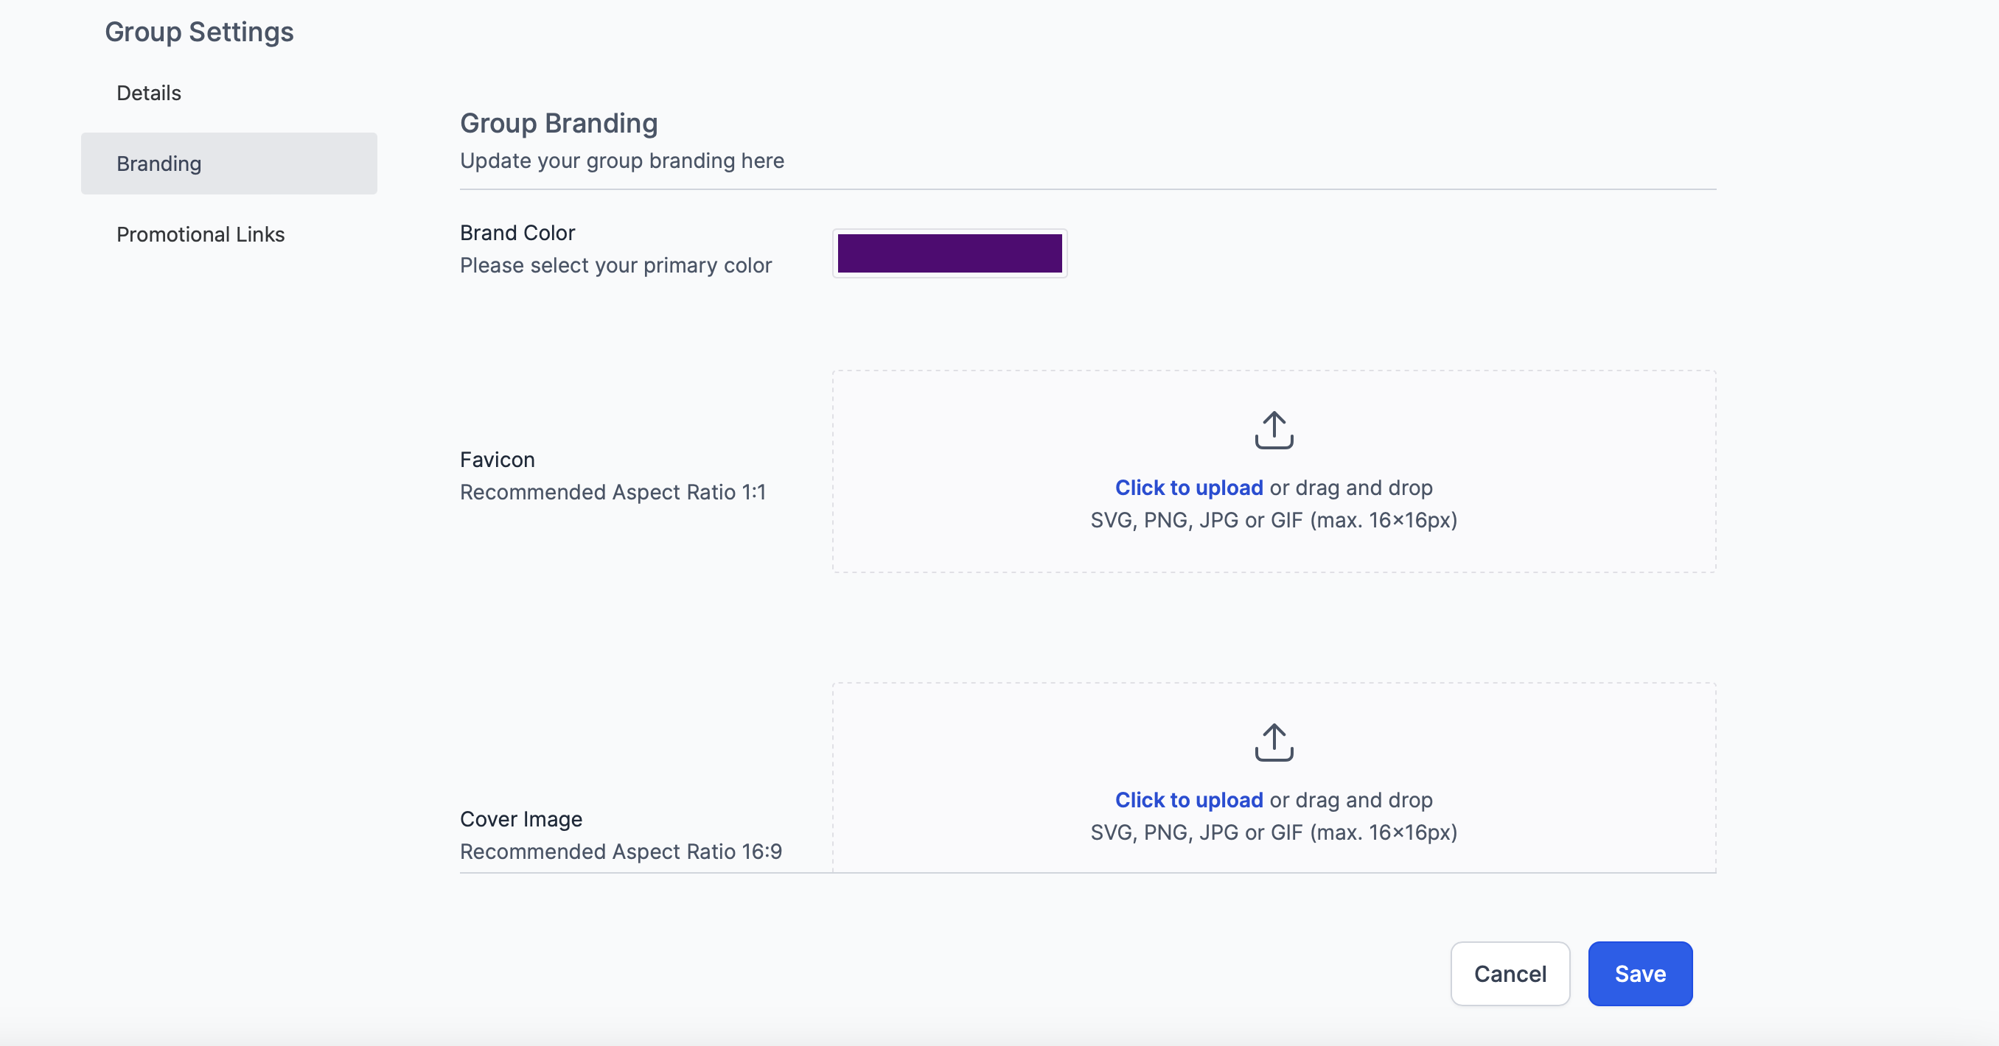Click the Group Branding section title
This screenshot has height=1046, width=1999.
coord(558,123)
